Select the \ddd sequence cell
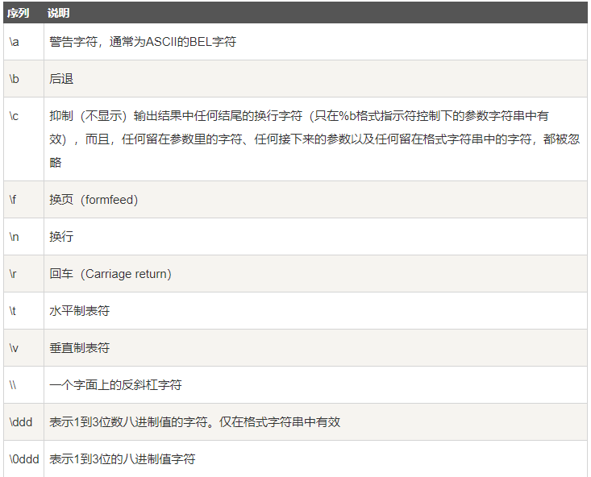Screen dimensions: 591x477 (x=23, y=421)
